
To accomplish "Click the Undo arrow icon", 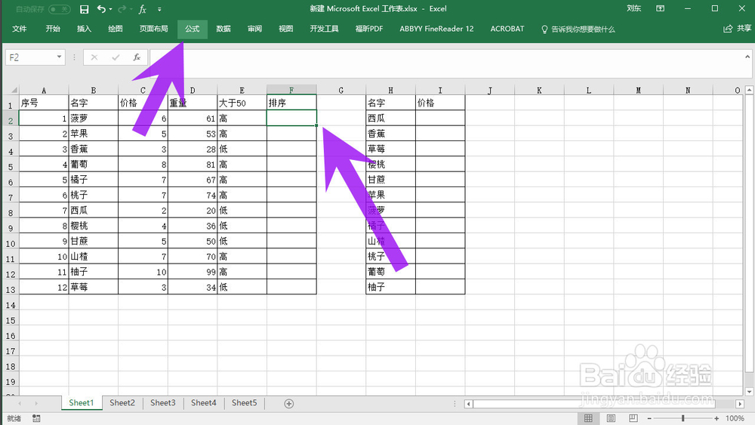I will [x=101, y=9].
